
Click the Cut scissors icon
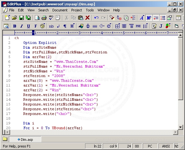pyautogui.click(x=67, y=18)
